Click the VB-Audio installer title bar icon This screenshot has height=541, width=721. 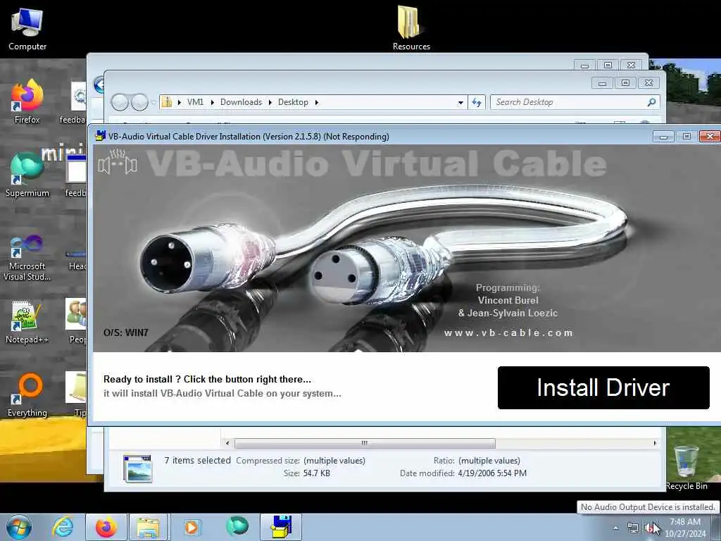pos(100,136)
